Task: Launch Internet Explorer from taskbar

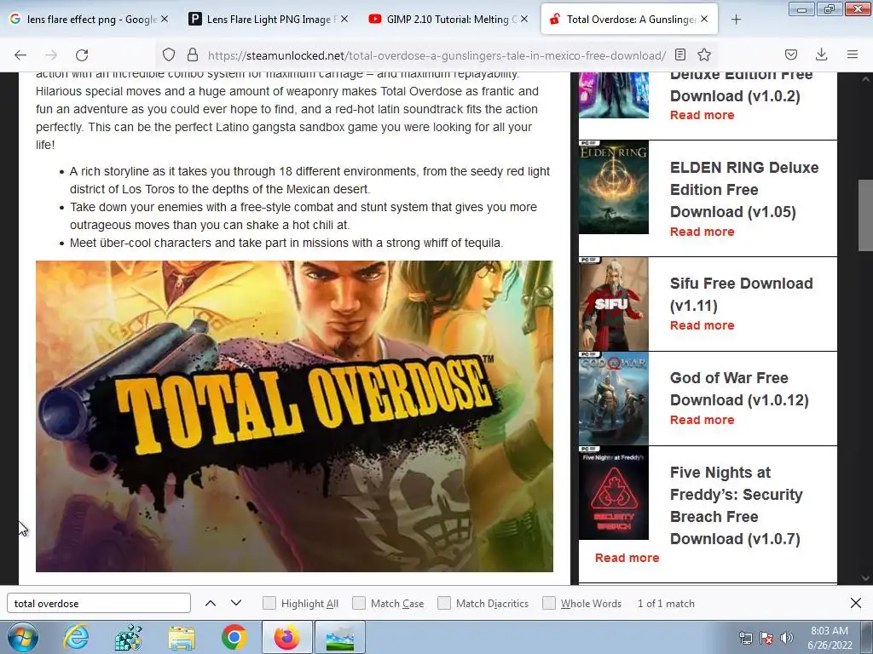Action: click(x=76, y=637)
